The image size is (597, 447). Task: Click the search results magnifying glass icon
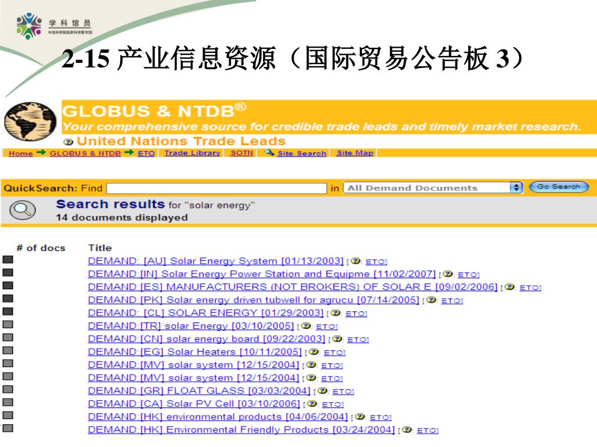tap(23, 210)
